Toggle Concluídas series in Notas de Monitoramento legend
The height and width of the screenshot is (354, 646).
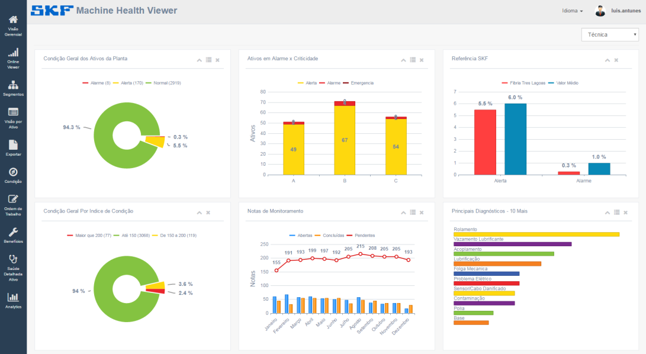(x=329, y=236)
